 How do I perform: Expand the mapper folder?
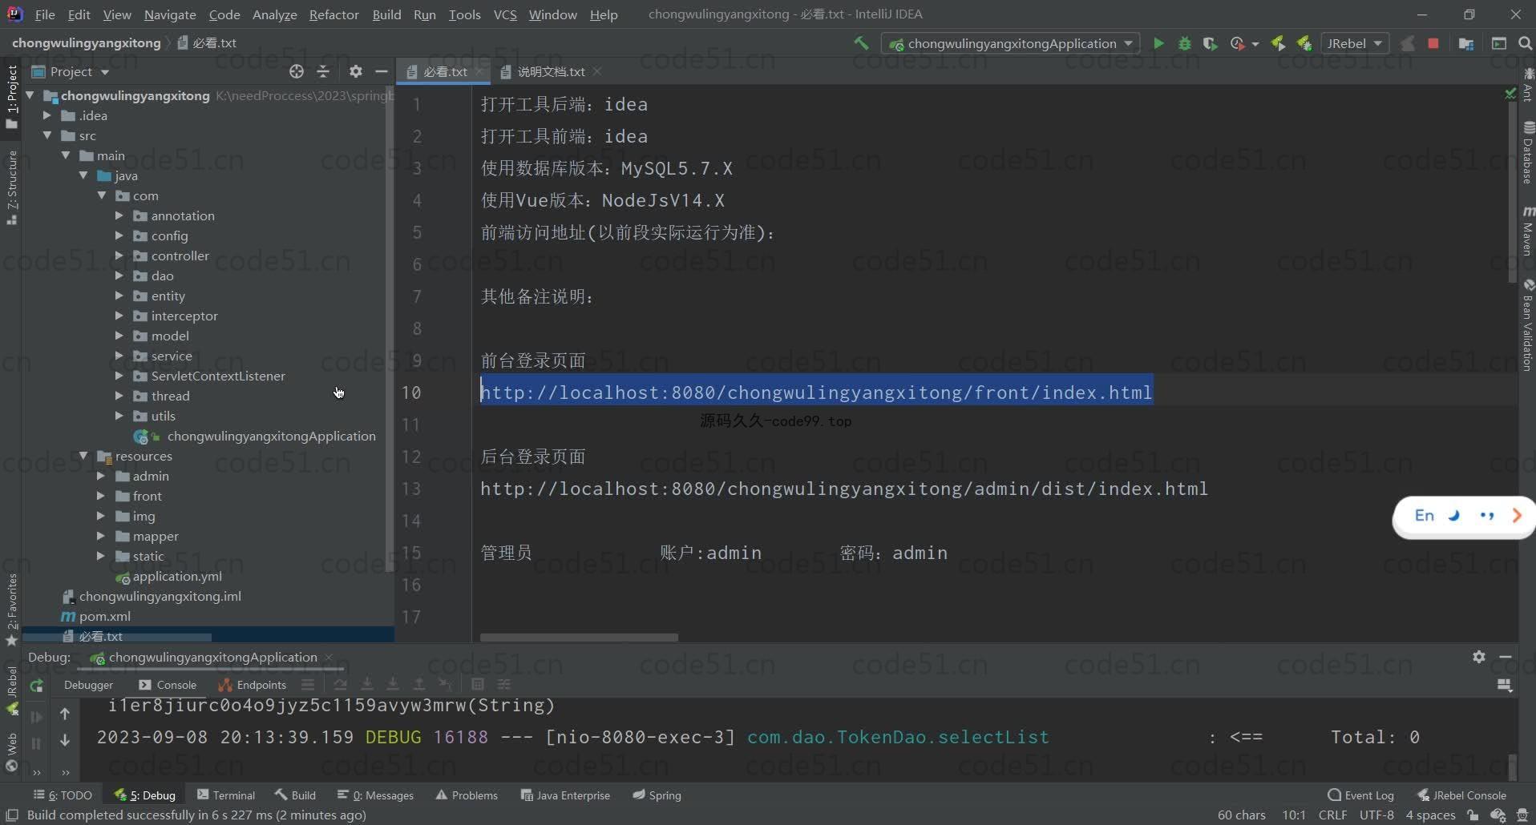pos(101,536)
